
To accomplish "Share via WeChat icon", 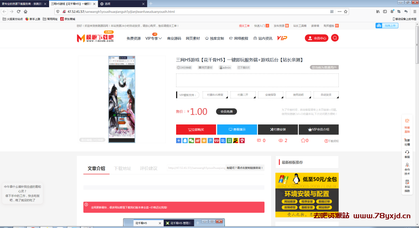I will pos(191,140).
